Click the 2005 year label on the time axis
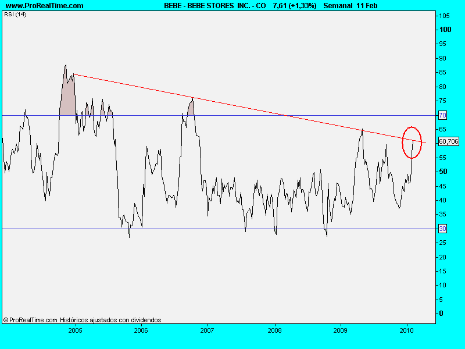The width and height of the screenshot is (465, 349). click(x=75, y=330)
